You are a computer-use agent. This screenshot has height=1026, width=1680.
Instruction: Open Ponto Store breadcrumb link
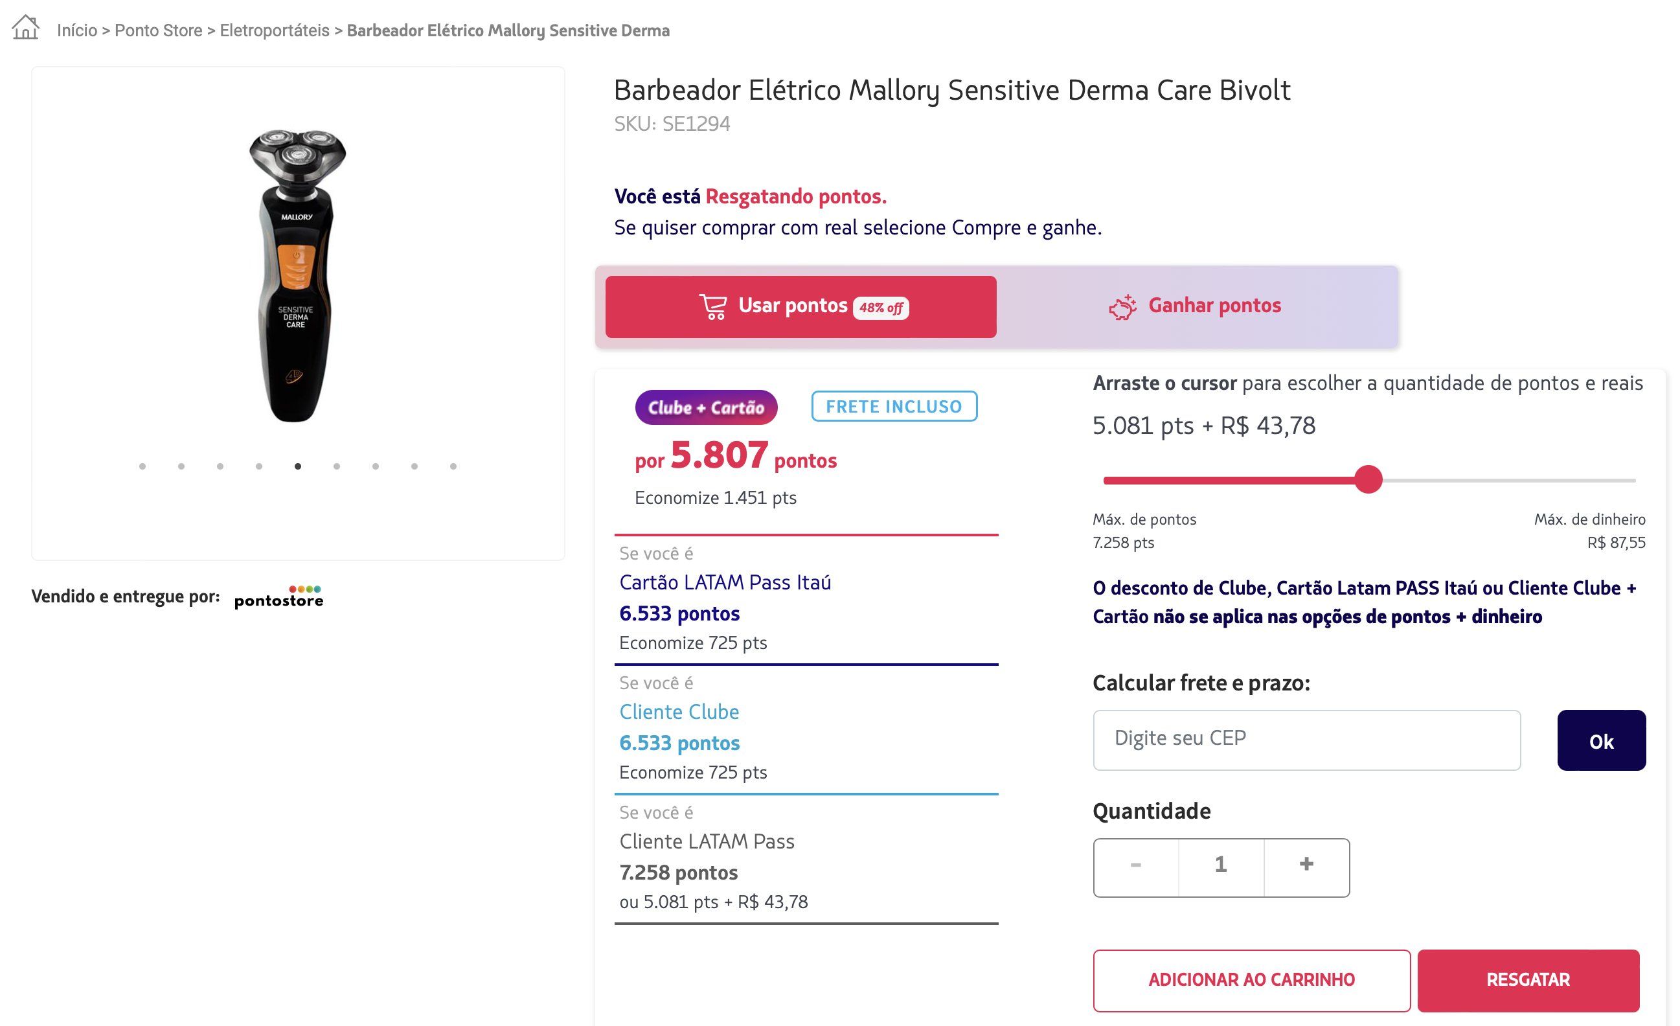[x=158, y=30]
